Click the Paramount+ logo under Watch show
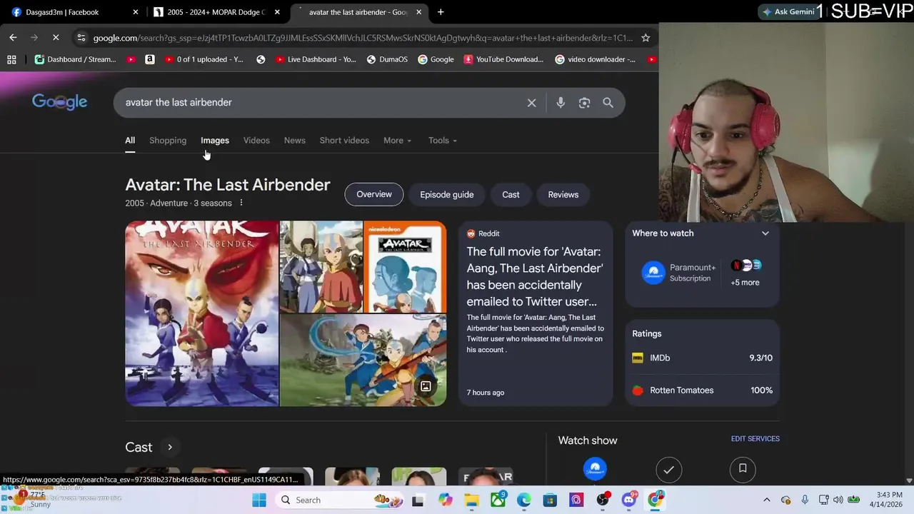The height and width of the screenshot is (514, 914). (x=595, y=468)
